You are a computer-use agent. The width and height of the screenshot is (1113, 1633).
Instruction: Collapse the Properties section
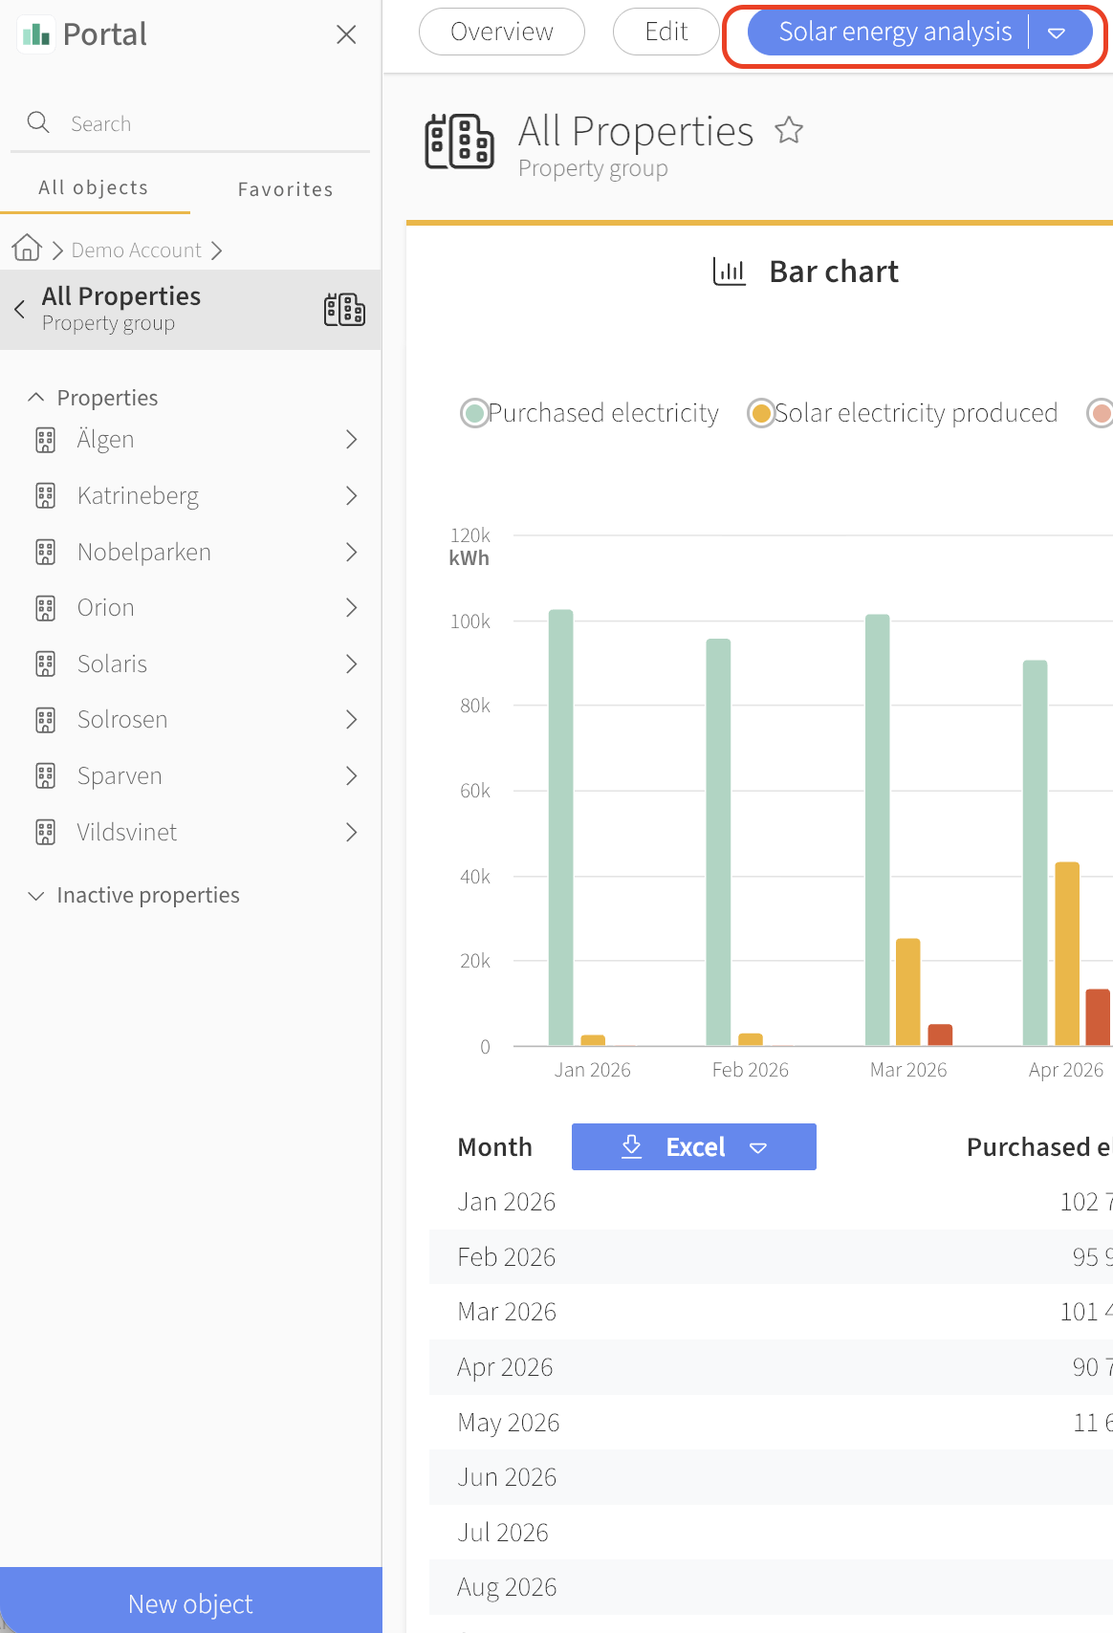coord(93,398)
